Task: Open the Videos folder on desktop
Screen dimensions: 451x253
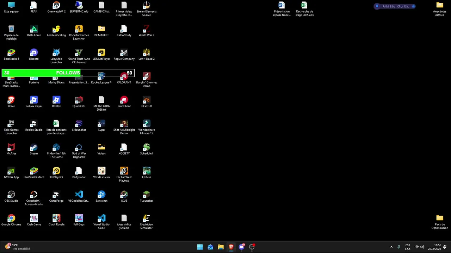Action: tap(101, 149)
